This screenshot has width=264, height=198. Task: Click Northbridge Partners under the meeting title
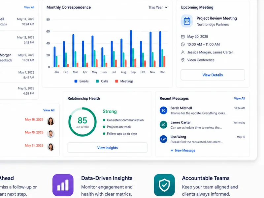213,24
